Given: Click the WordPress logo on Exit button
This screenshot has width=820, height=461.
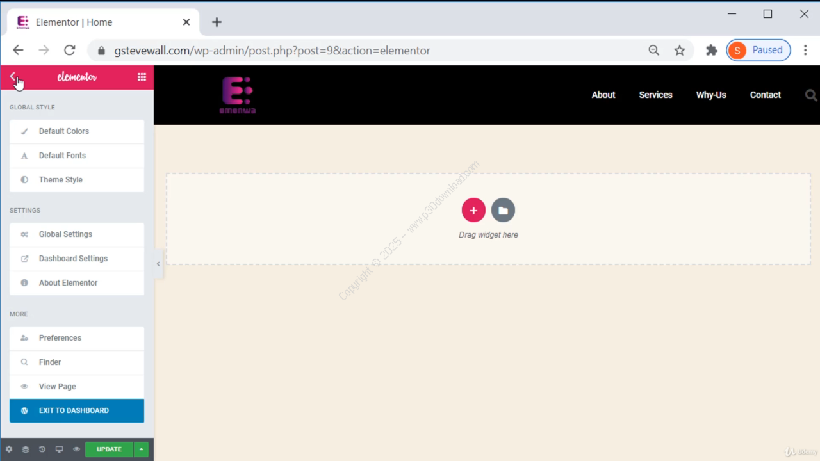Looking at the screenshot, I should 24,411.
